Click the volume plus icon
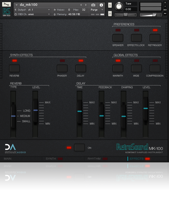The height and width of the screenshot is (199, 169). coord(160,15)
